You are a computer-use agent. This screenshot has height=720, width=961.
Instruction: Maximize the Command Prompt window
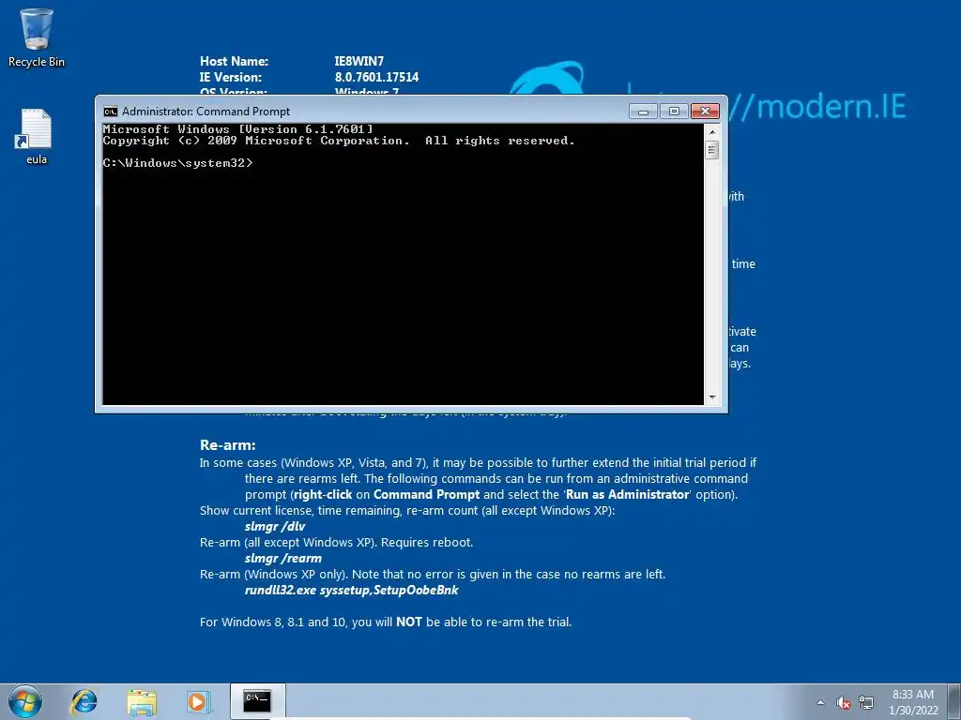coord(674,112)
